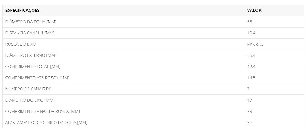Select the COMPRIMENTO FINAL DA ROSCA [MM] label
This screenshot has height=134, width=308.
tap(43, 111)
